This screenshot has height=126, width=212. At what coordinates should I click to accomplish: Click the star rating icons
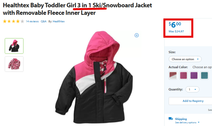[13, 21]
